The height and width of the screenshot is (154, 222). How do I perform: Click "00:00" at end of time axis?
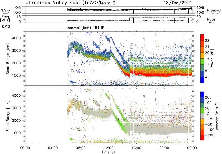click(x=192, y=148)
